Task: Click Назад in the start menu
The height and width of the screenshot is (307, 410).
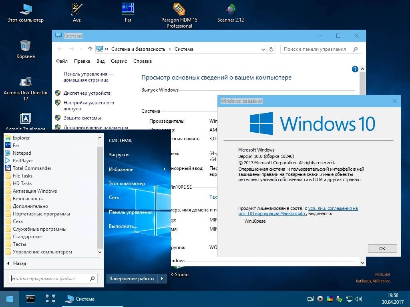Action: (17, 263)
